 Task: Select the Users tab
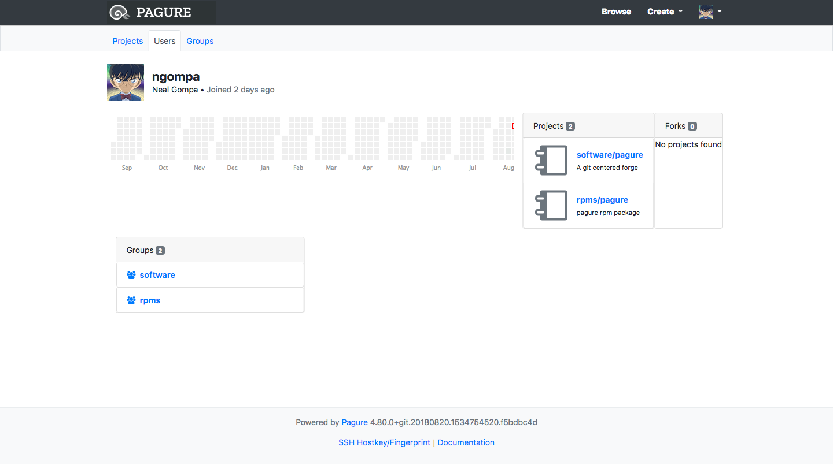(x=165, y=41)
